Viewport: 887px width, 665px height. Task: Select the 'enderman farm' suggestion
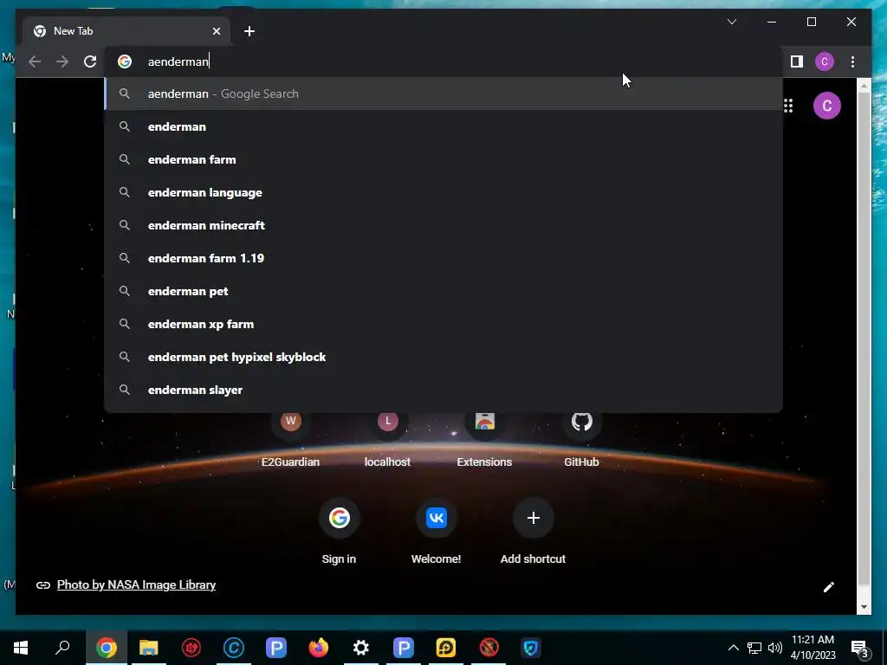pyautogui.click(x=443, y=159)
